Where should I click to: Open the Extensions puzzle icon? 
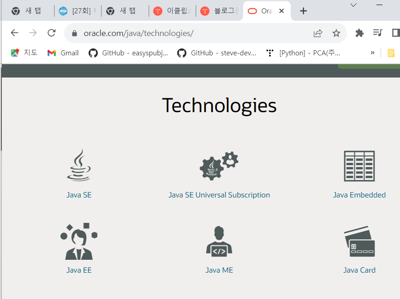tap(359, 33)
